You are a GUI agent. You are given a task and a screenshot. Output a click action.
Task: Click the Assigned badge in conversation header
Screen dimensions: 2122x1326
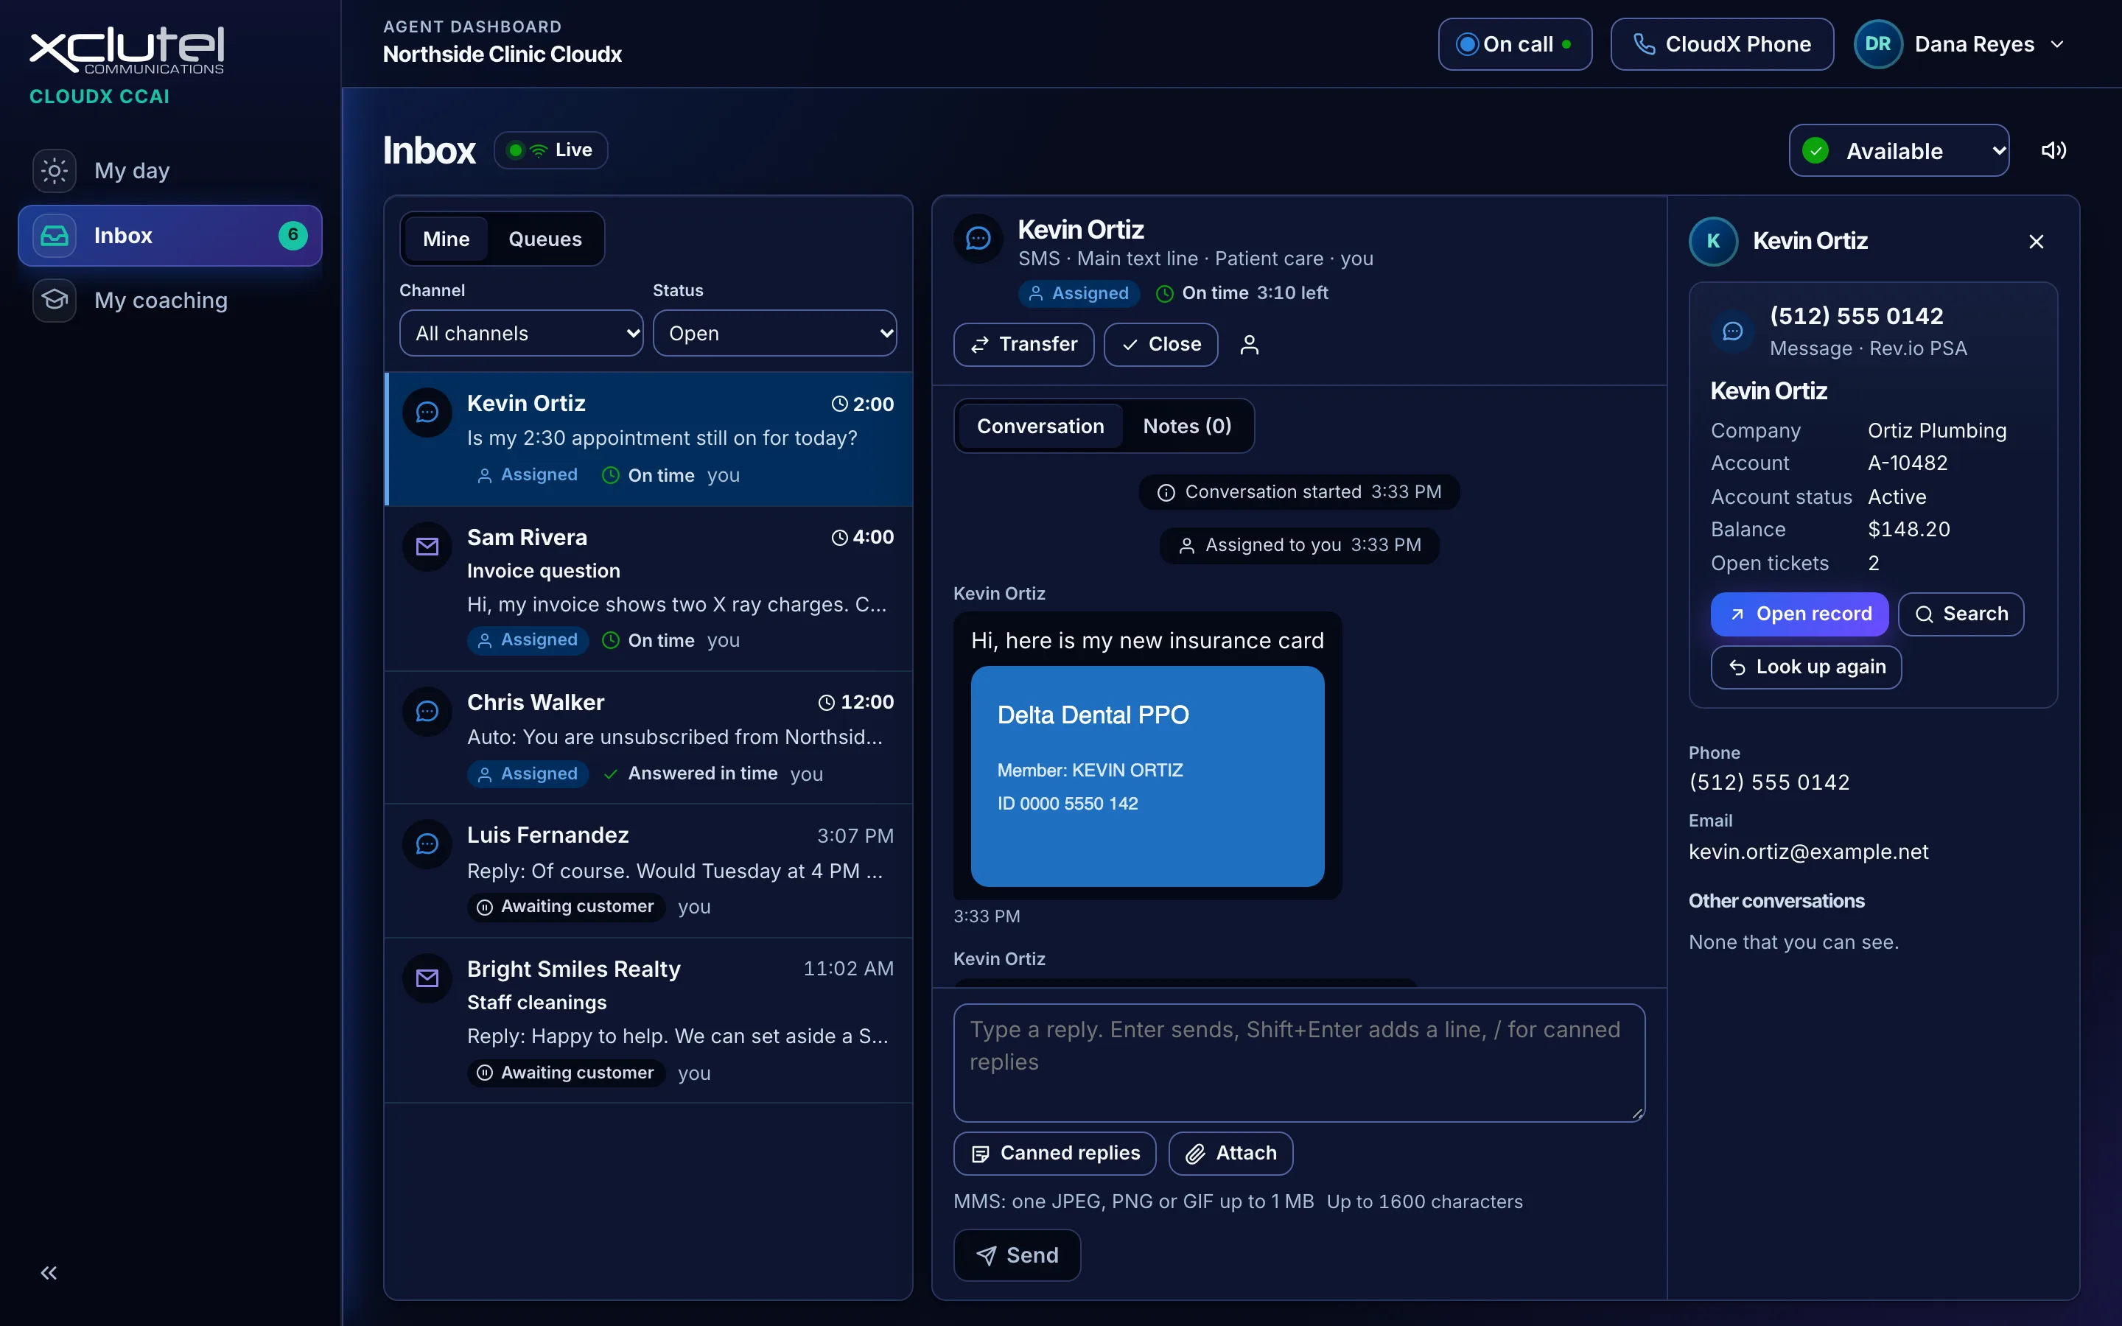pos(1079,293)
